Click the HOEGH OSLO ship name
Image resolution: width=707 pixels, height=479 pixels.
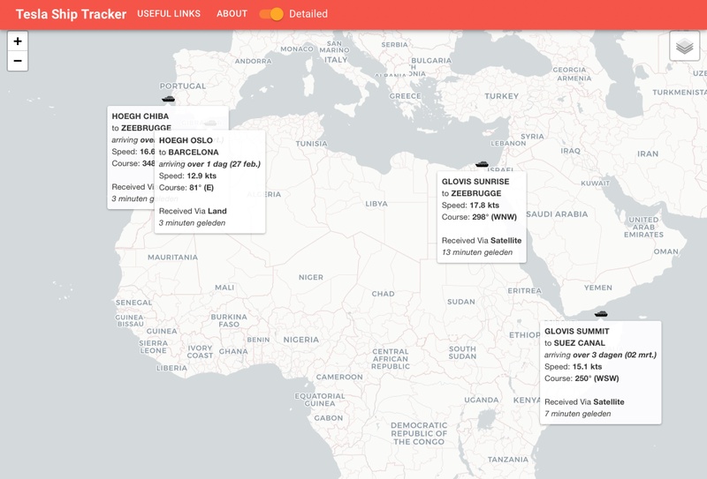186,140
